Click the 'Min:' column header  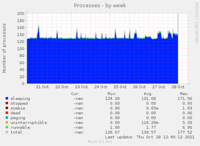coord(112,94)
